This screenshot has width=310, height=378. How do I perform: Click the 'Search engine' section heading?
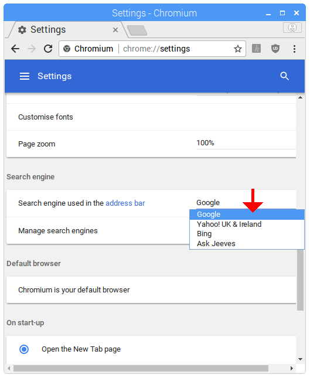pos(30,177)
